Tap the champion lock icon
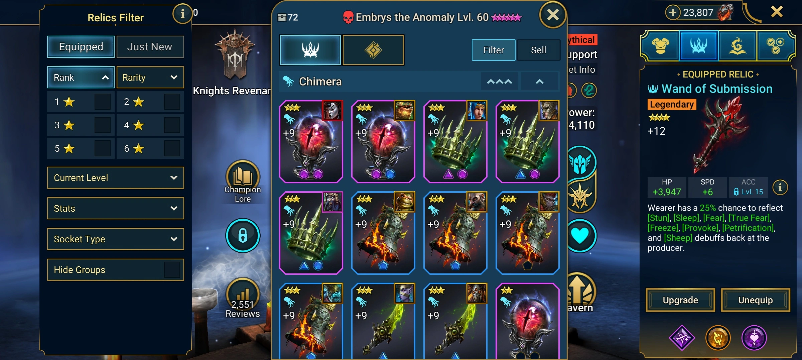This screenshot has width=802, height=360. 243,235
